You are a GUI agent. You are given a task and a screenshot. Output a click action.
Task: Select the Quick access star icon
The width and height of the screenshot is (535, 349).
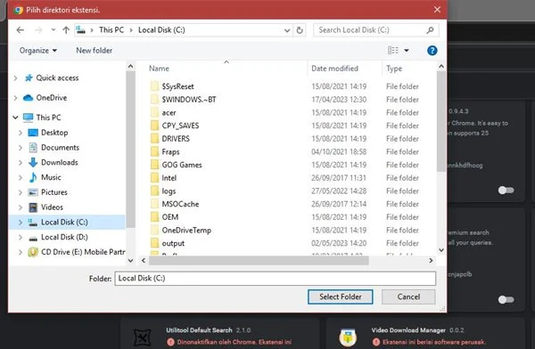pyautogui.click(x=29, y=78)
